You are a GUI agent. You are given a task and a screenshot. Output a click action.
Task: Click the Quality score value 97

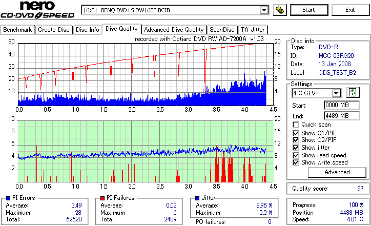360,189
